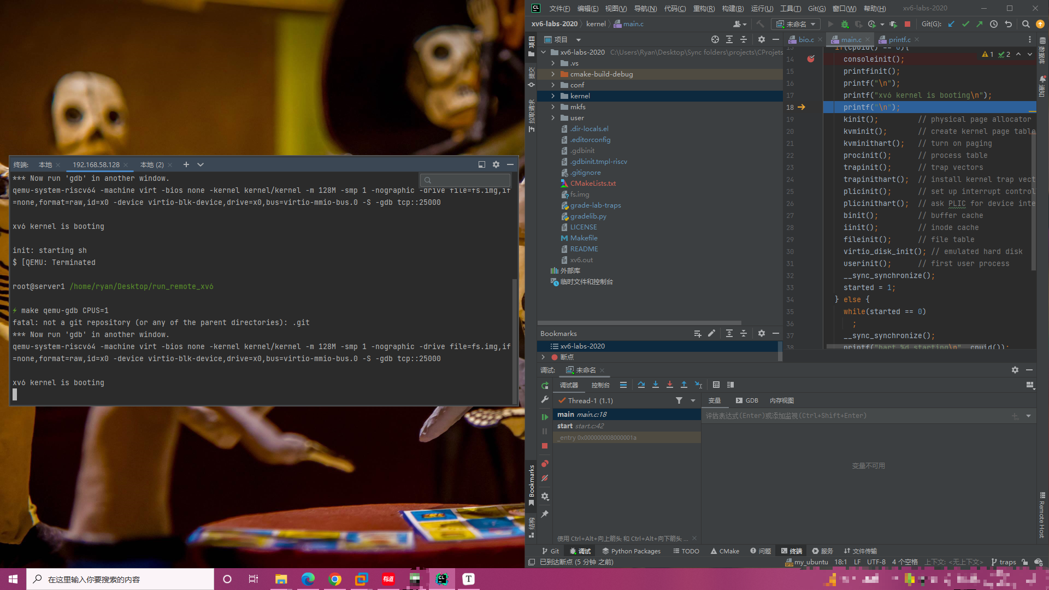
Task: Click Step Out debugger icon
Action: coord(684,385)
